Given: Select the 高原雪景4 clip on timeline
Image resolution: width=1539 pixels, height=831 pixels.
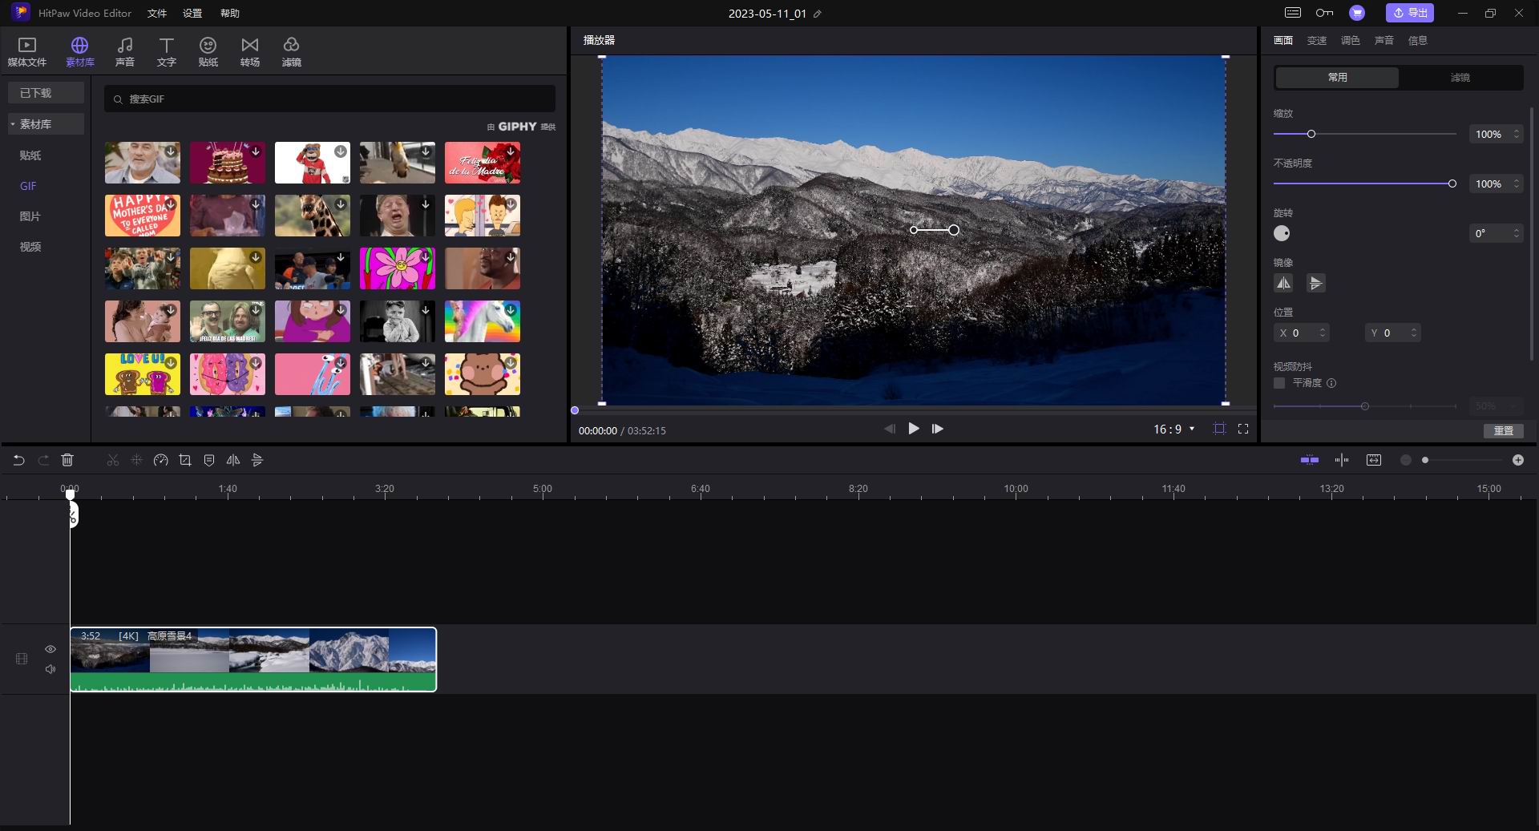Looking at the screenshot, I should [253, 660].
